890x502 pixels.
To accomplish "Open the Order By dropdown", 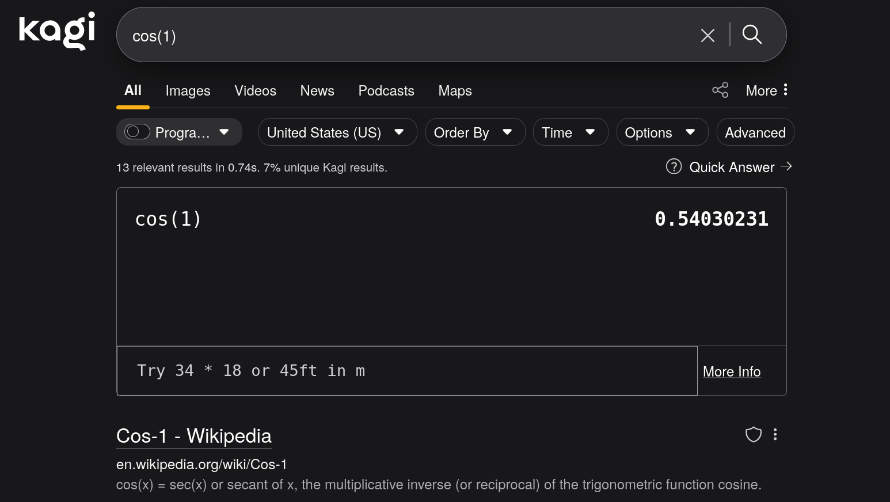I will 474,132.
